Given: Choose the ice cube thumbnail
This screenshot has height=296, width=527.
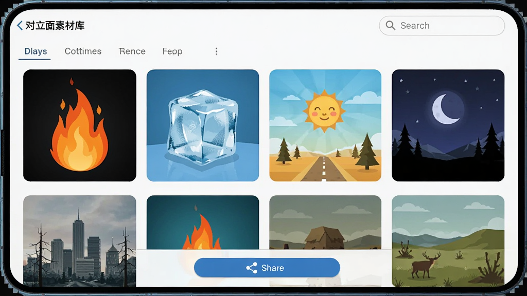Looking at the screenshot, I should [x=203, y=125].
